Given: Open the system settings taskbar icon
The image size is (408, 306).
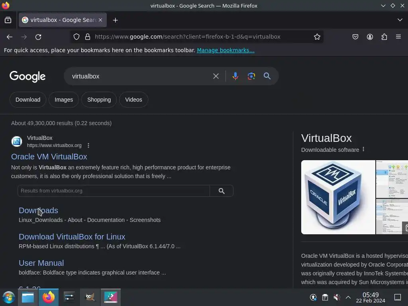Looking at the screenshot, I should (x=69, y=297).
